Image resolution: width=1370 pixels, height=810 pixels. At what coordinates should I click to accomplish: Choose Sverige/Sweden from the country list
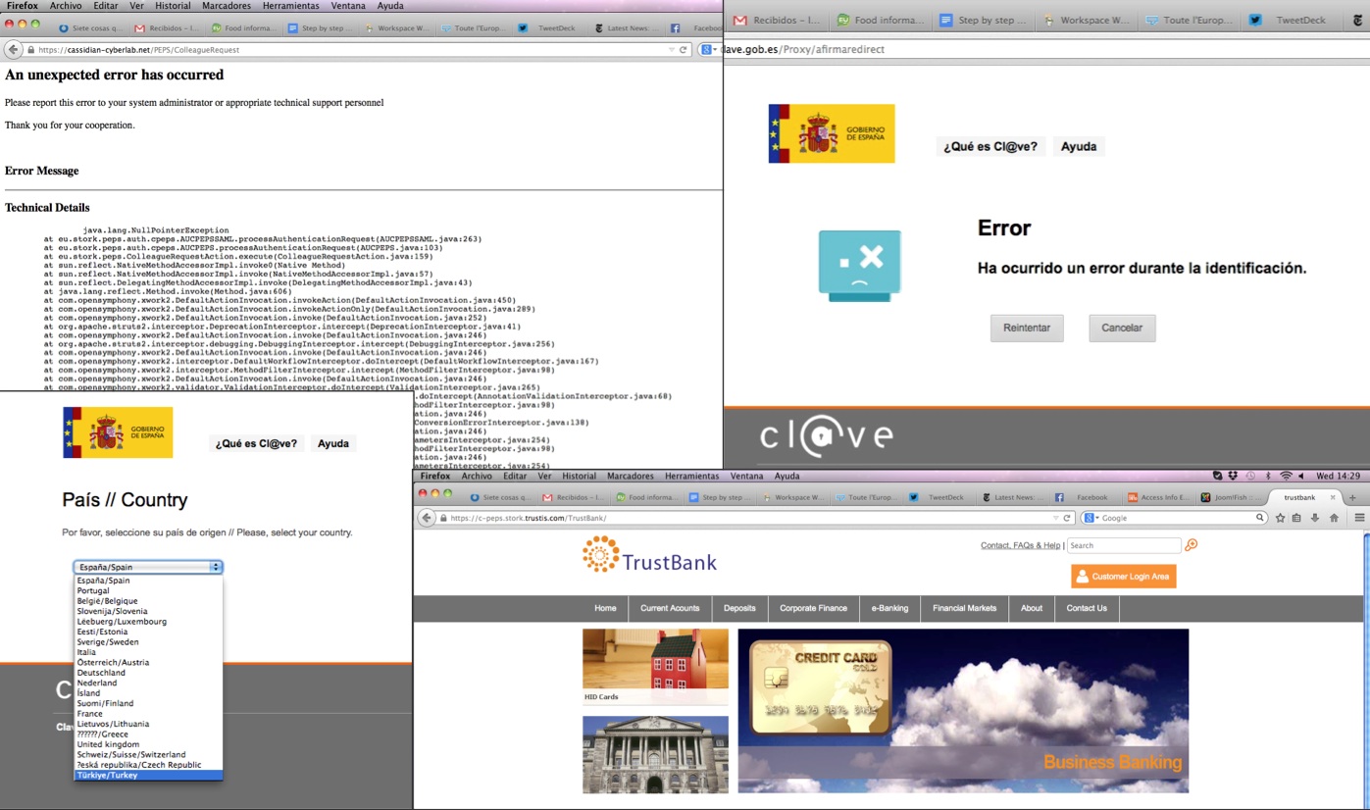(148, 641)
